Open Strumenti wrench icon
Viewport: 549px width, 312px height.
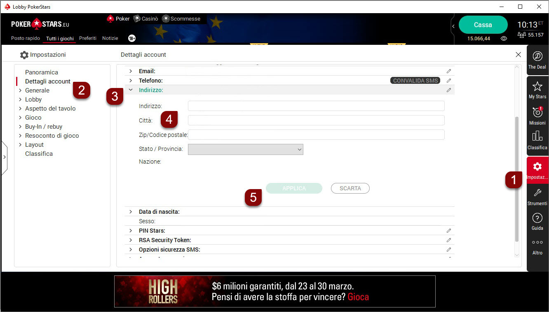point(537,193)
